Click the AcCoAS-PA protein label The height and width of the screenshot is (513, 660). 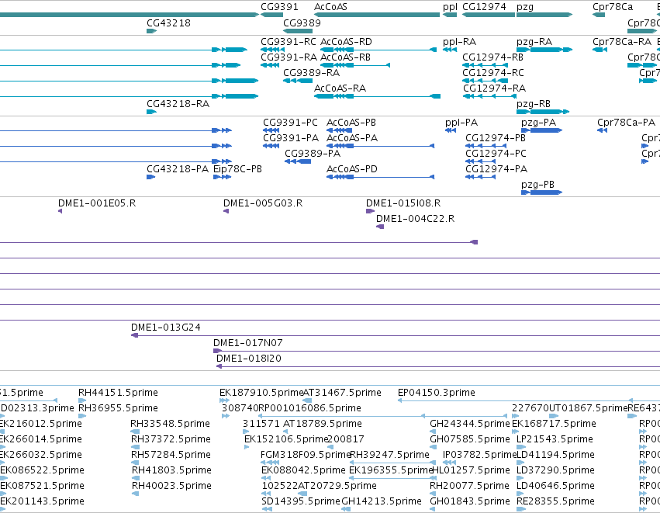pyautogui.click(x=352, y=138)
